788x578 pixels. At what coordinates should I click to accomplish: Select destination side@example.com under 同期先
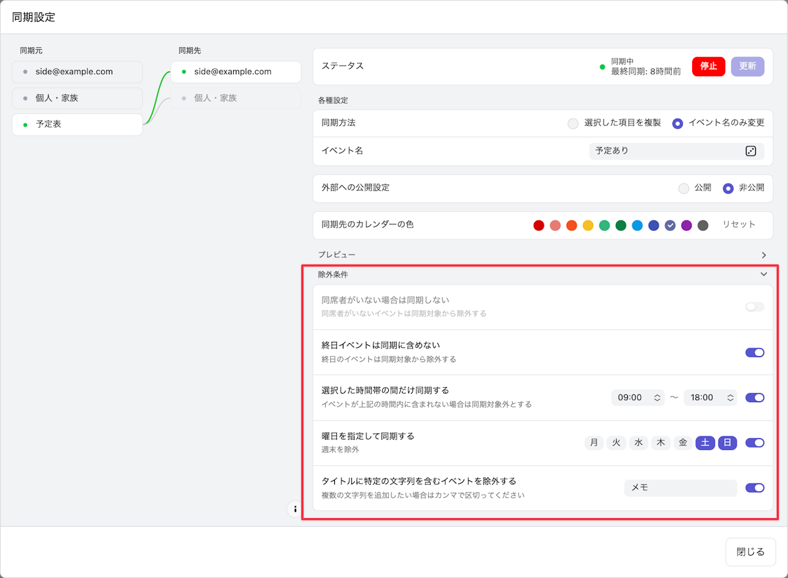pyautogui.click(x=236, y=72)
